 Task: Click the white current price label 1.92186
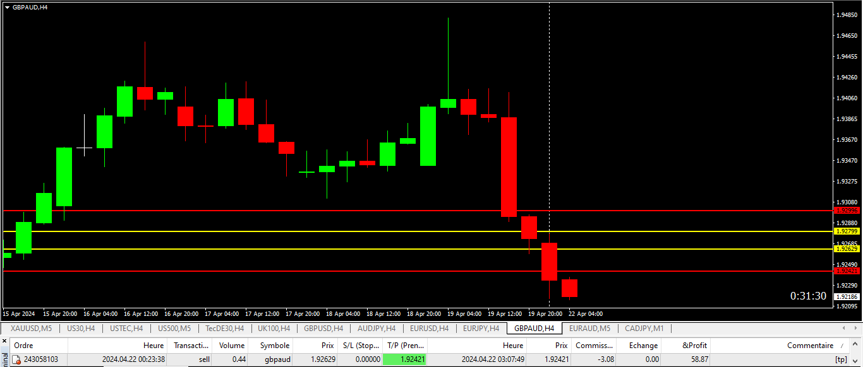click(x=846, y=297)
